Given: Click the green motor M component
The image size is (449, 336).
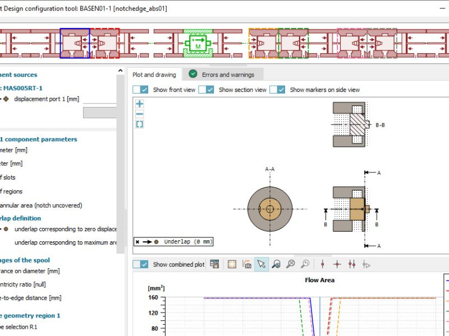Looking at the screenshot, I should point(198,43).
